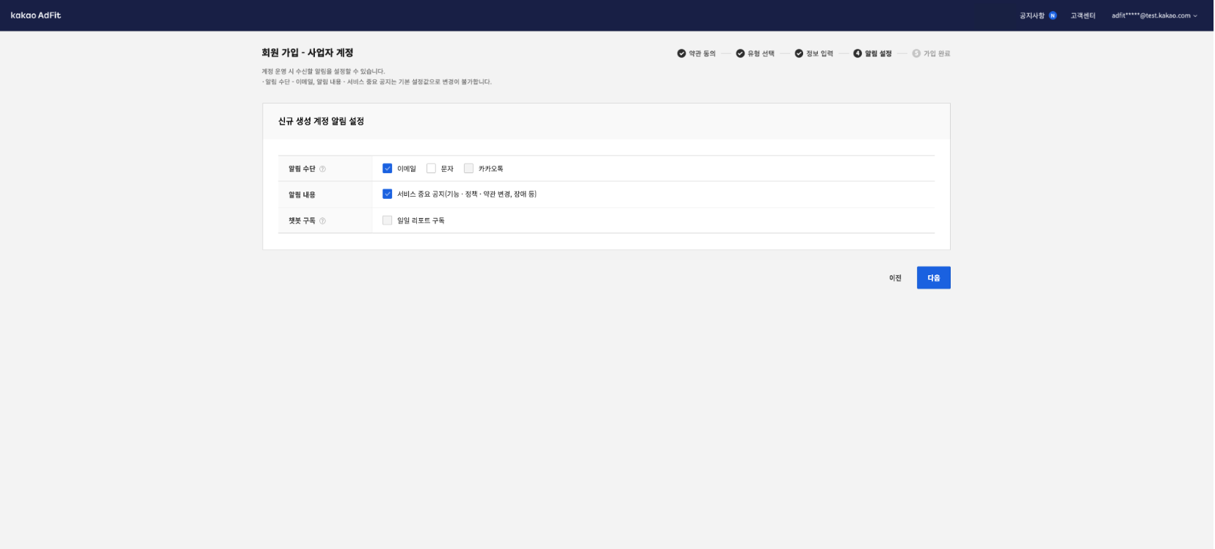Click the 신규 생성 계정 알림 설정 heading
Image resolution: width=1215 pixels, height=549 pixels.
(321, 121)
